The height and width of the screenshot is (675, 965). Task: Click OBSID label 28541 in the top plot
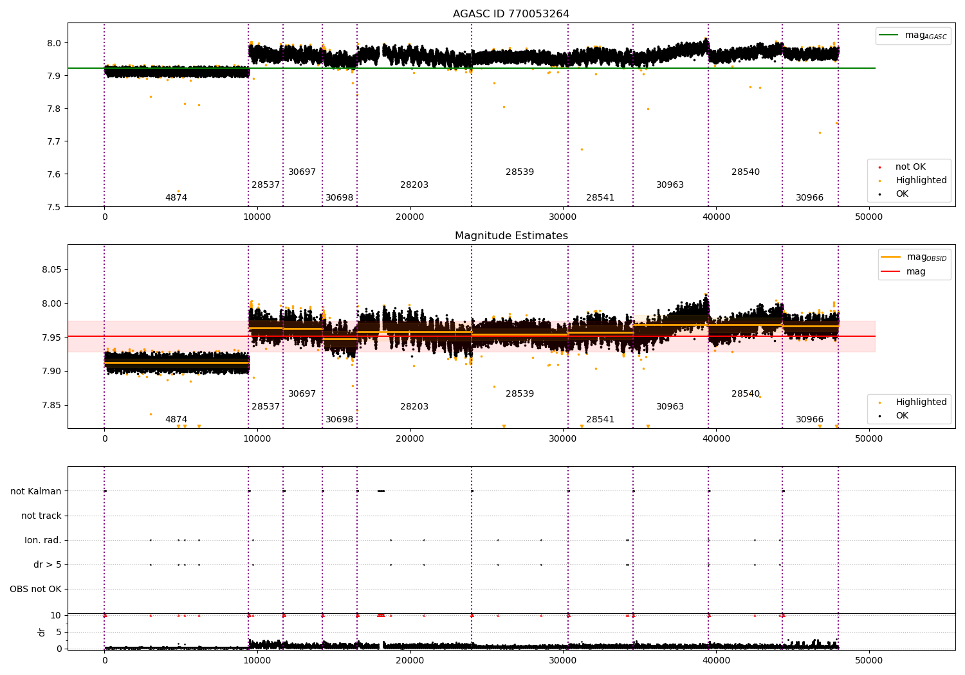[x=600, y=198]
